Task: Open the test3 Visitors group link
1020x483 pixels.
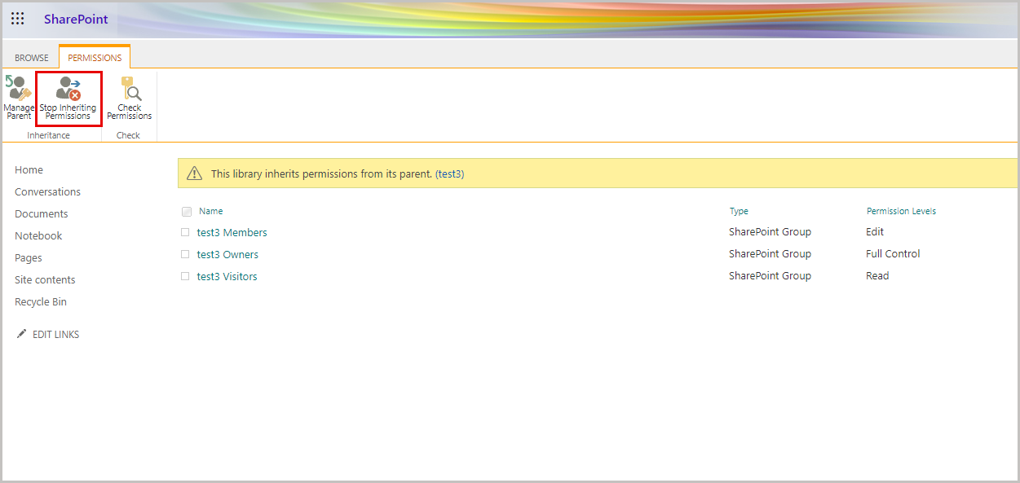Action: pyautogui.click(x=227, y=276)
